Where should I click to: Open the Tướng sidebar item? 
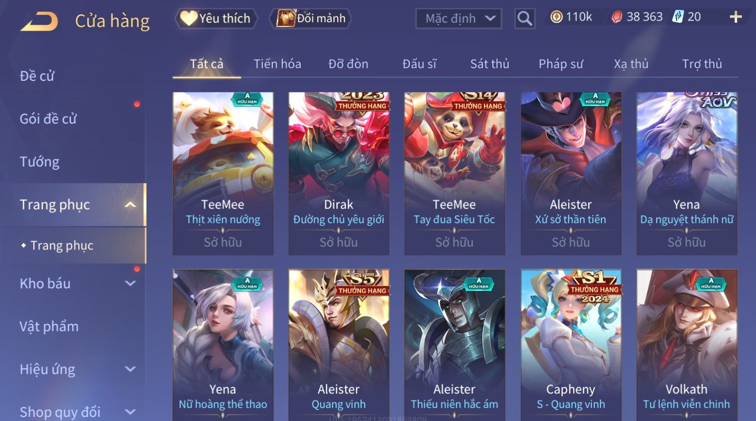[40, 162]
